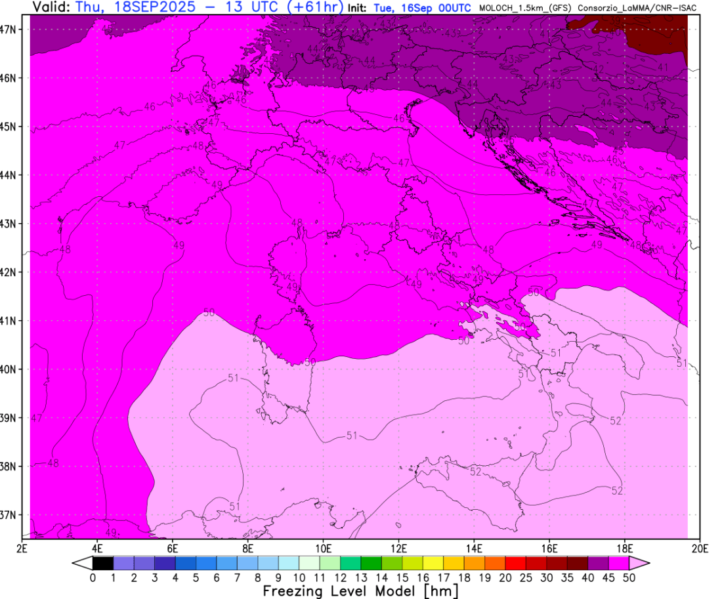Click the left arrow end of the color bar

[x=81, y=563]
